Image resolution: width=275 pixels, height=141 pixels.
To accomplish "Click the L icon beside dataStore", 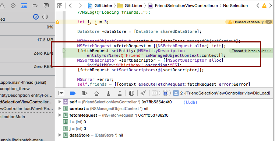I will tap(66, 135).
